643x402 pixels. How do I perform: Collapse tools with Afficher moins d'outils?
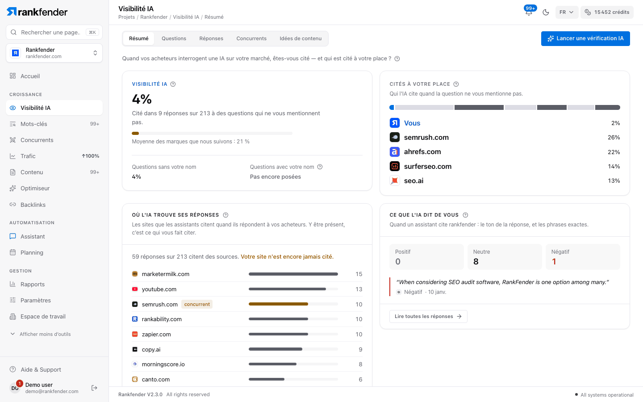(x=45, y=334)
